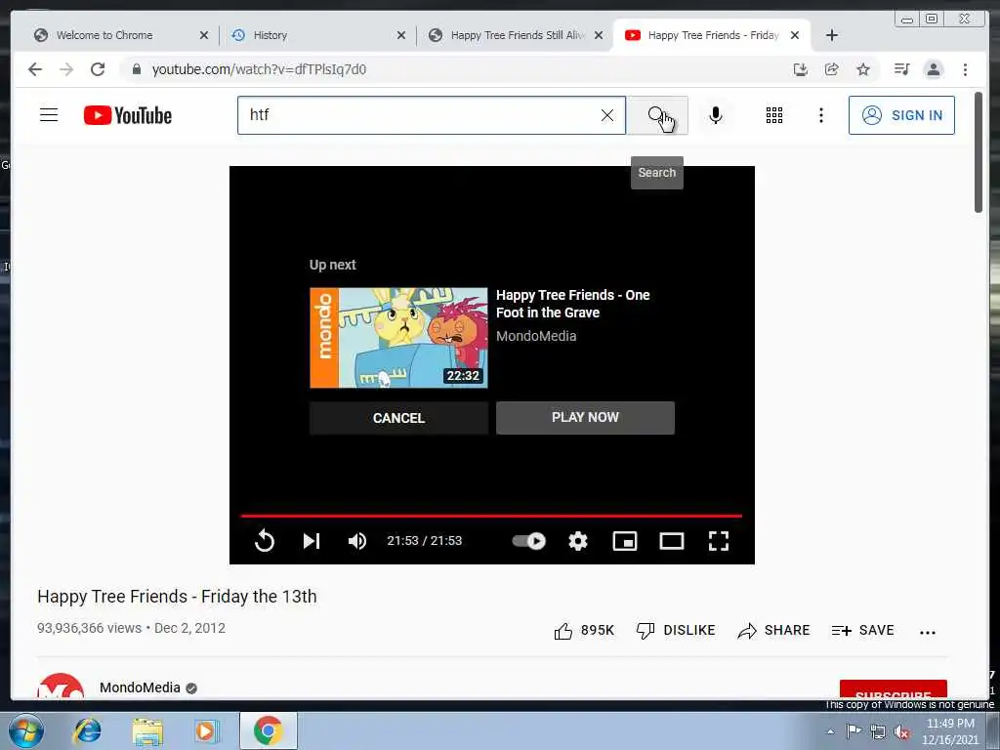Viewport: 1000px width, 750px height.
Task: Open more actions ellipsis under video
Action: point(928,632)
